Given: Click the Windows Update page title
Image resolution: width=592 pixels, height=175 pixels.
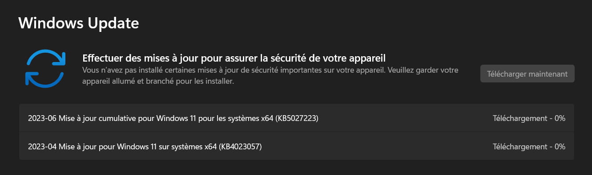Looking at the screenshot, I should click(x=79, y=23).
